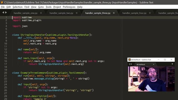This screenshot has width=178, height=100.
Task: Click 'return' keyword on line 13
Action: pyautogui.click(x=28, y=52)
